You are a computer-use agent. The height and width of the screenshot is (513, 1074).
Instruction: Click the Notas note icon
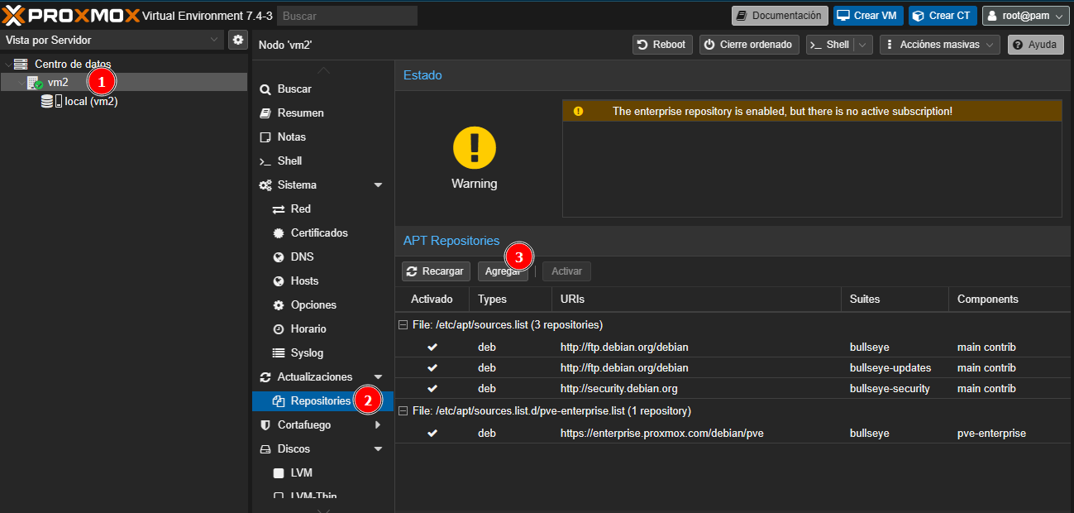[x=265, y=137]
